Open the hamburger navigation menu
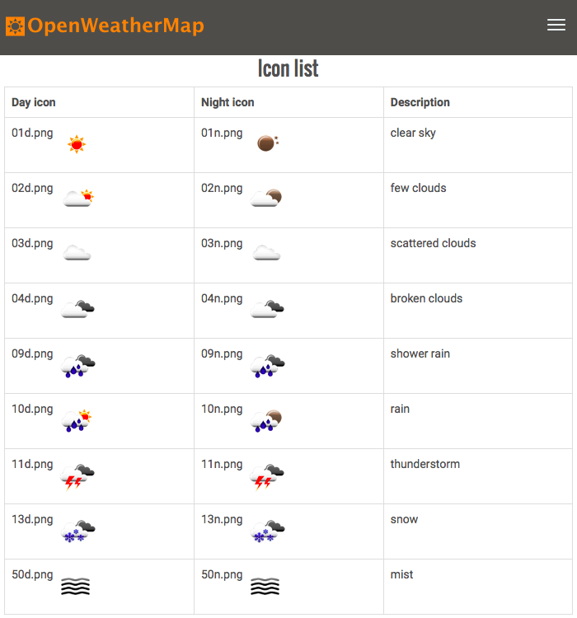 [x=556, y=25]
